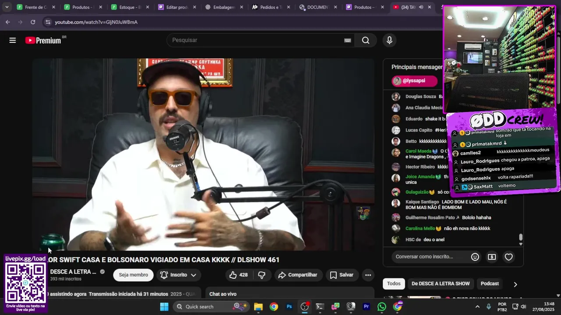This screenshot has width=561, height=315.
Task: Click the Chrome address bar URL
Action: point(96,22)
